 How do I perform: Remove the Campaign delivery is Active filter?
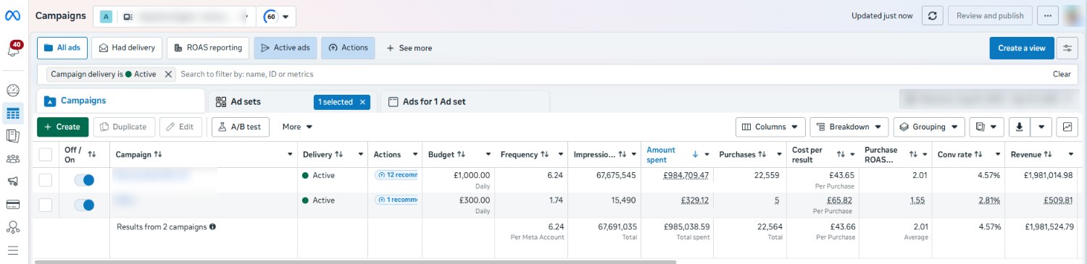tap(168, 74)
